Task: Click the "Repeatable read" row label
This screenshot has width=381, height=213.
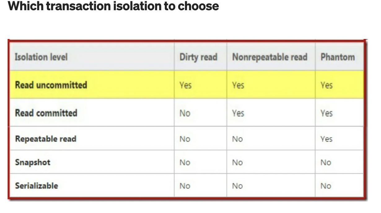Action: point(46,139)
